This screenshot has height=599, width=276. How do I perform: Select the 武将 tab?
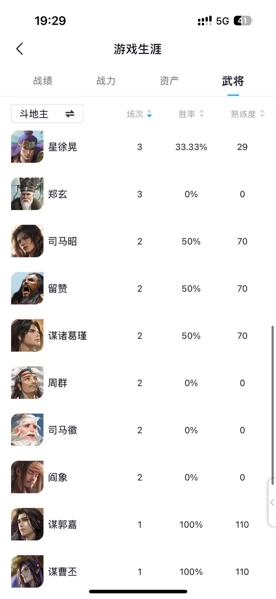click(x=233, y=81)
